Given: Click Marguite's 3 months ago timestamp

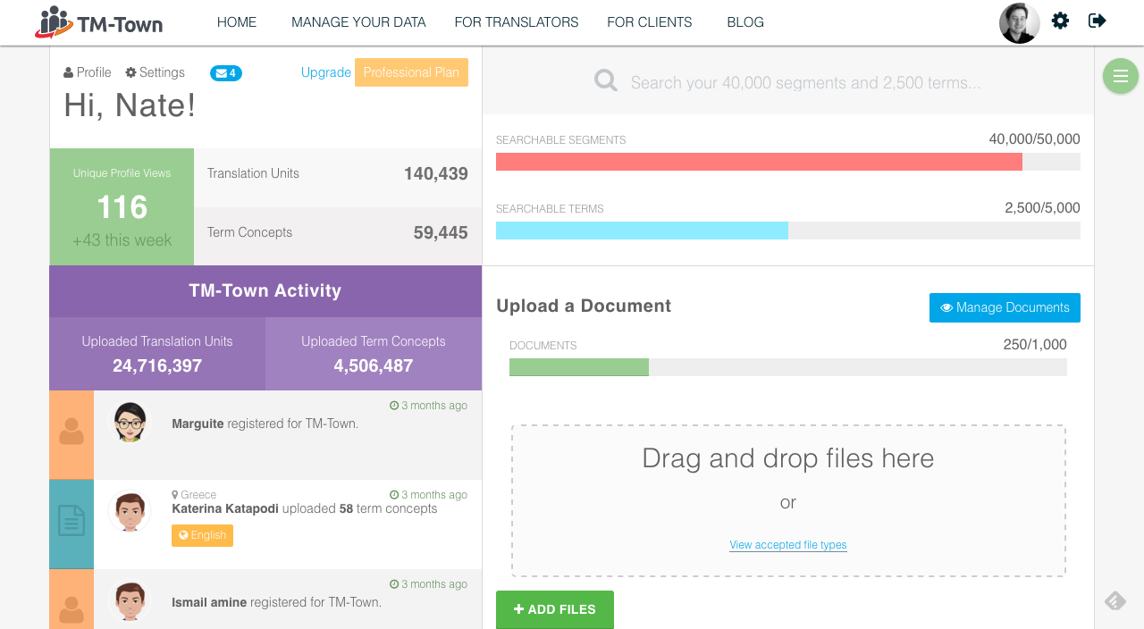Looking at the screenshot, I should tap(428, 406).
